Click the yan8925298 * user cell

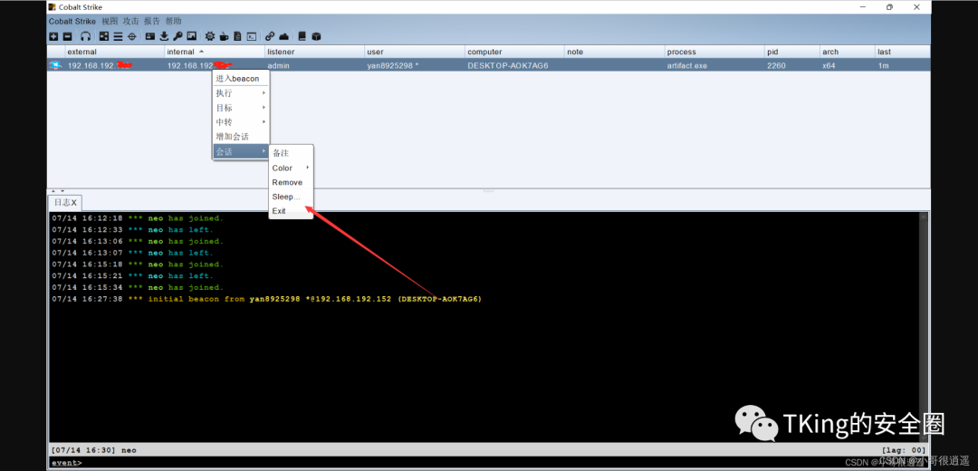[x=415, y=65]
